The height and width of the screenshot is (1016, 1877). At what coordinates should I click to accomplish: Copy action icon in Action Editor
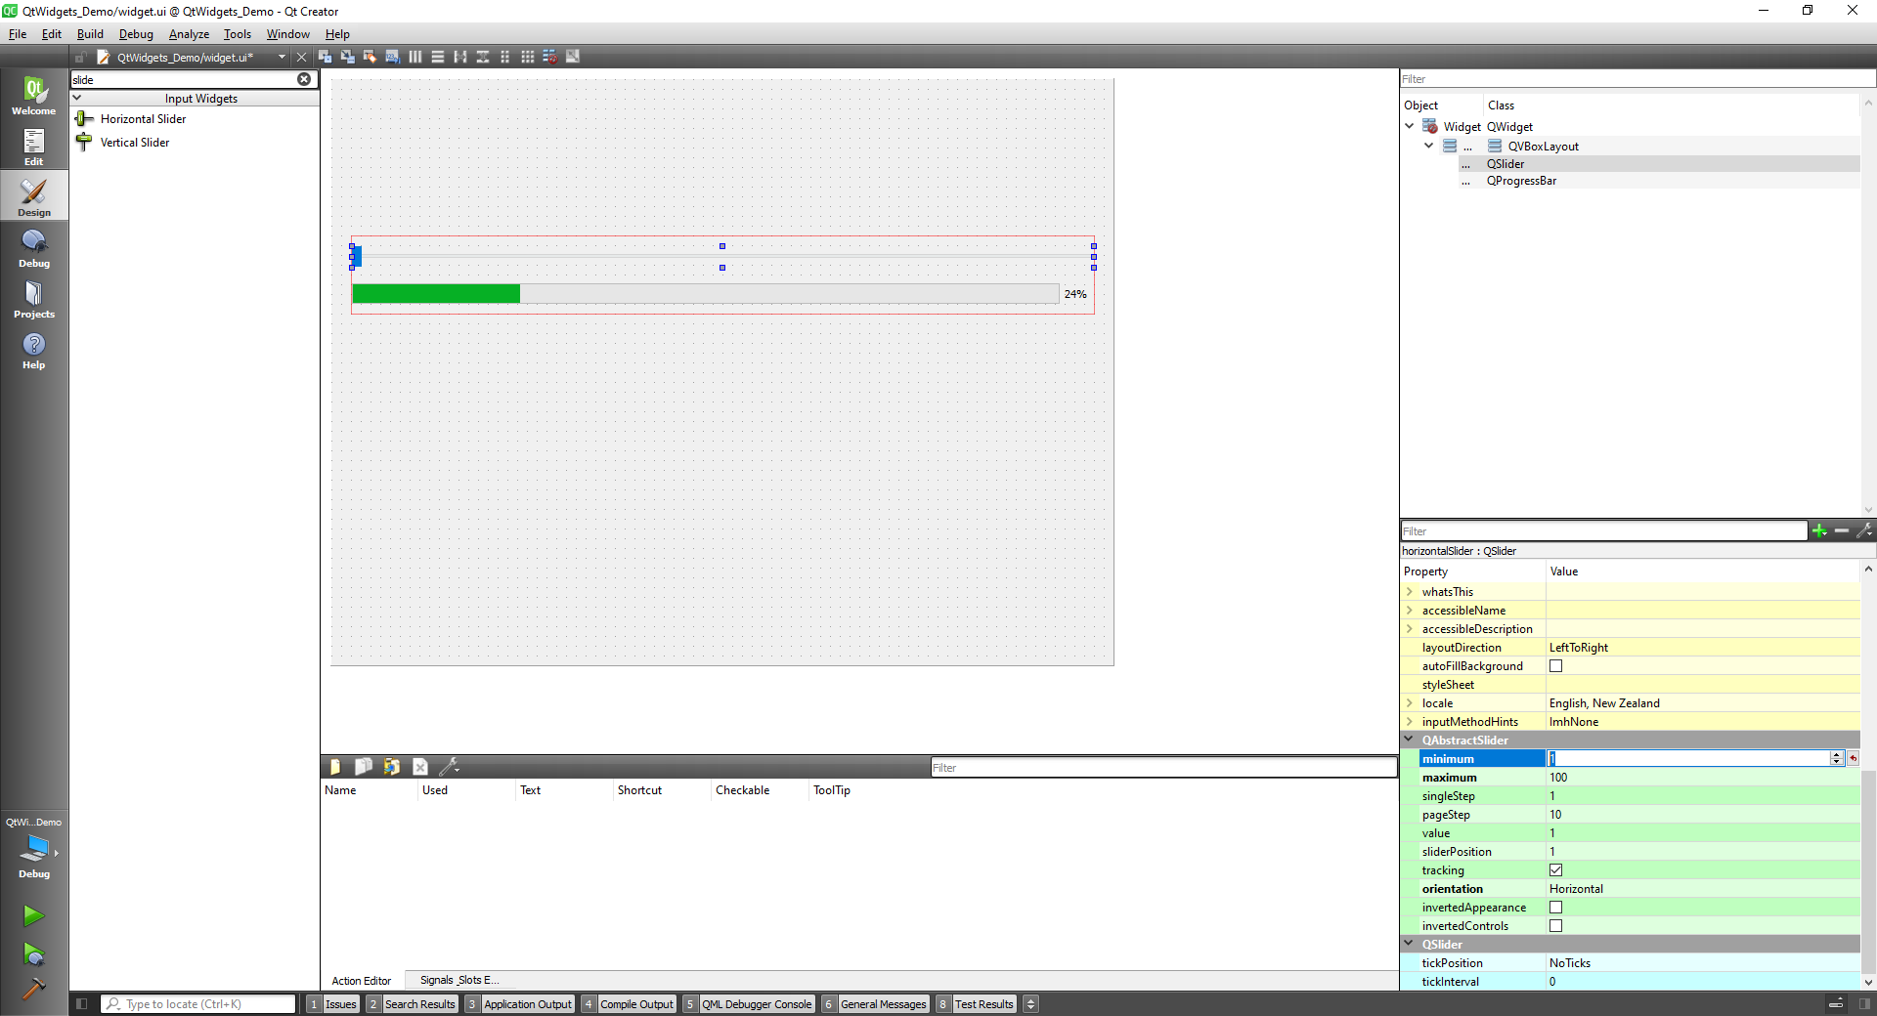(363, 767)
